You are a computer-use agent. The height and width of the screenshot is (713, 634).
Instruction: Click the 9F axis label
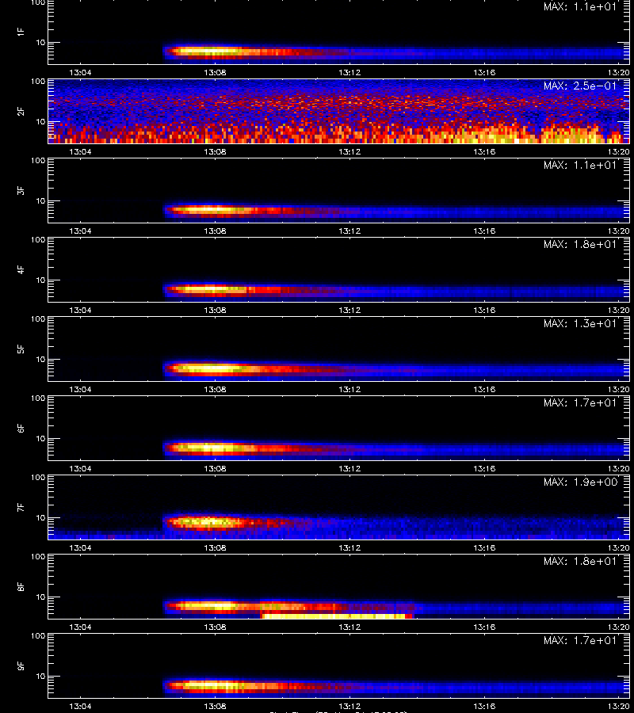click(21, 665)
